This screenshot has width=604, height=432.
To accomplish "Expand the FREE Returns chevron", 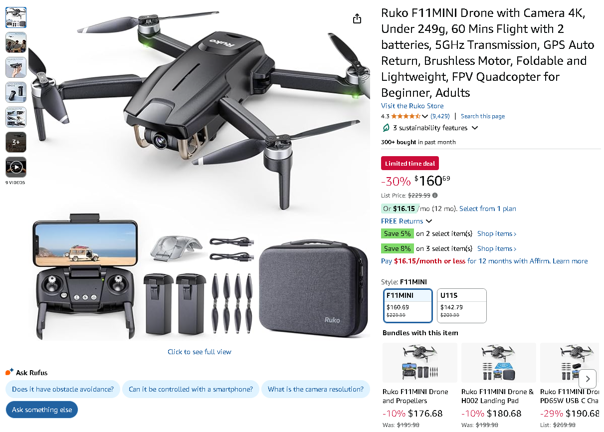I will click(x=429, y=221).
